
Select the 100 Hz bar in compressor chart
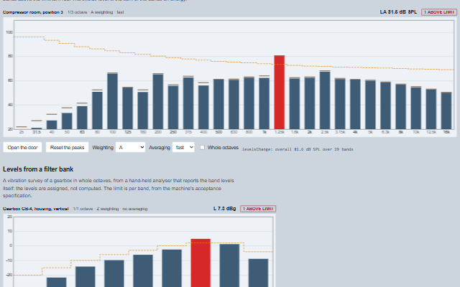coord(112,101)
